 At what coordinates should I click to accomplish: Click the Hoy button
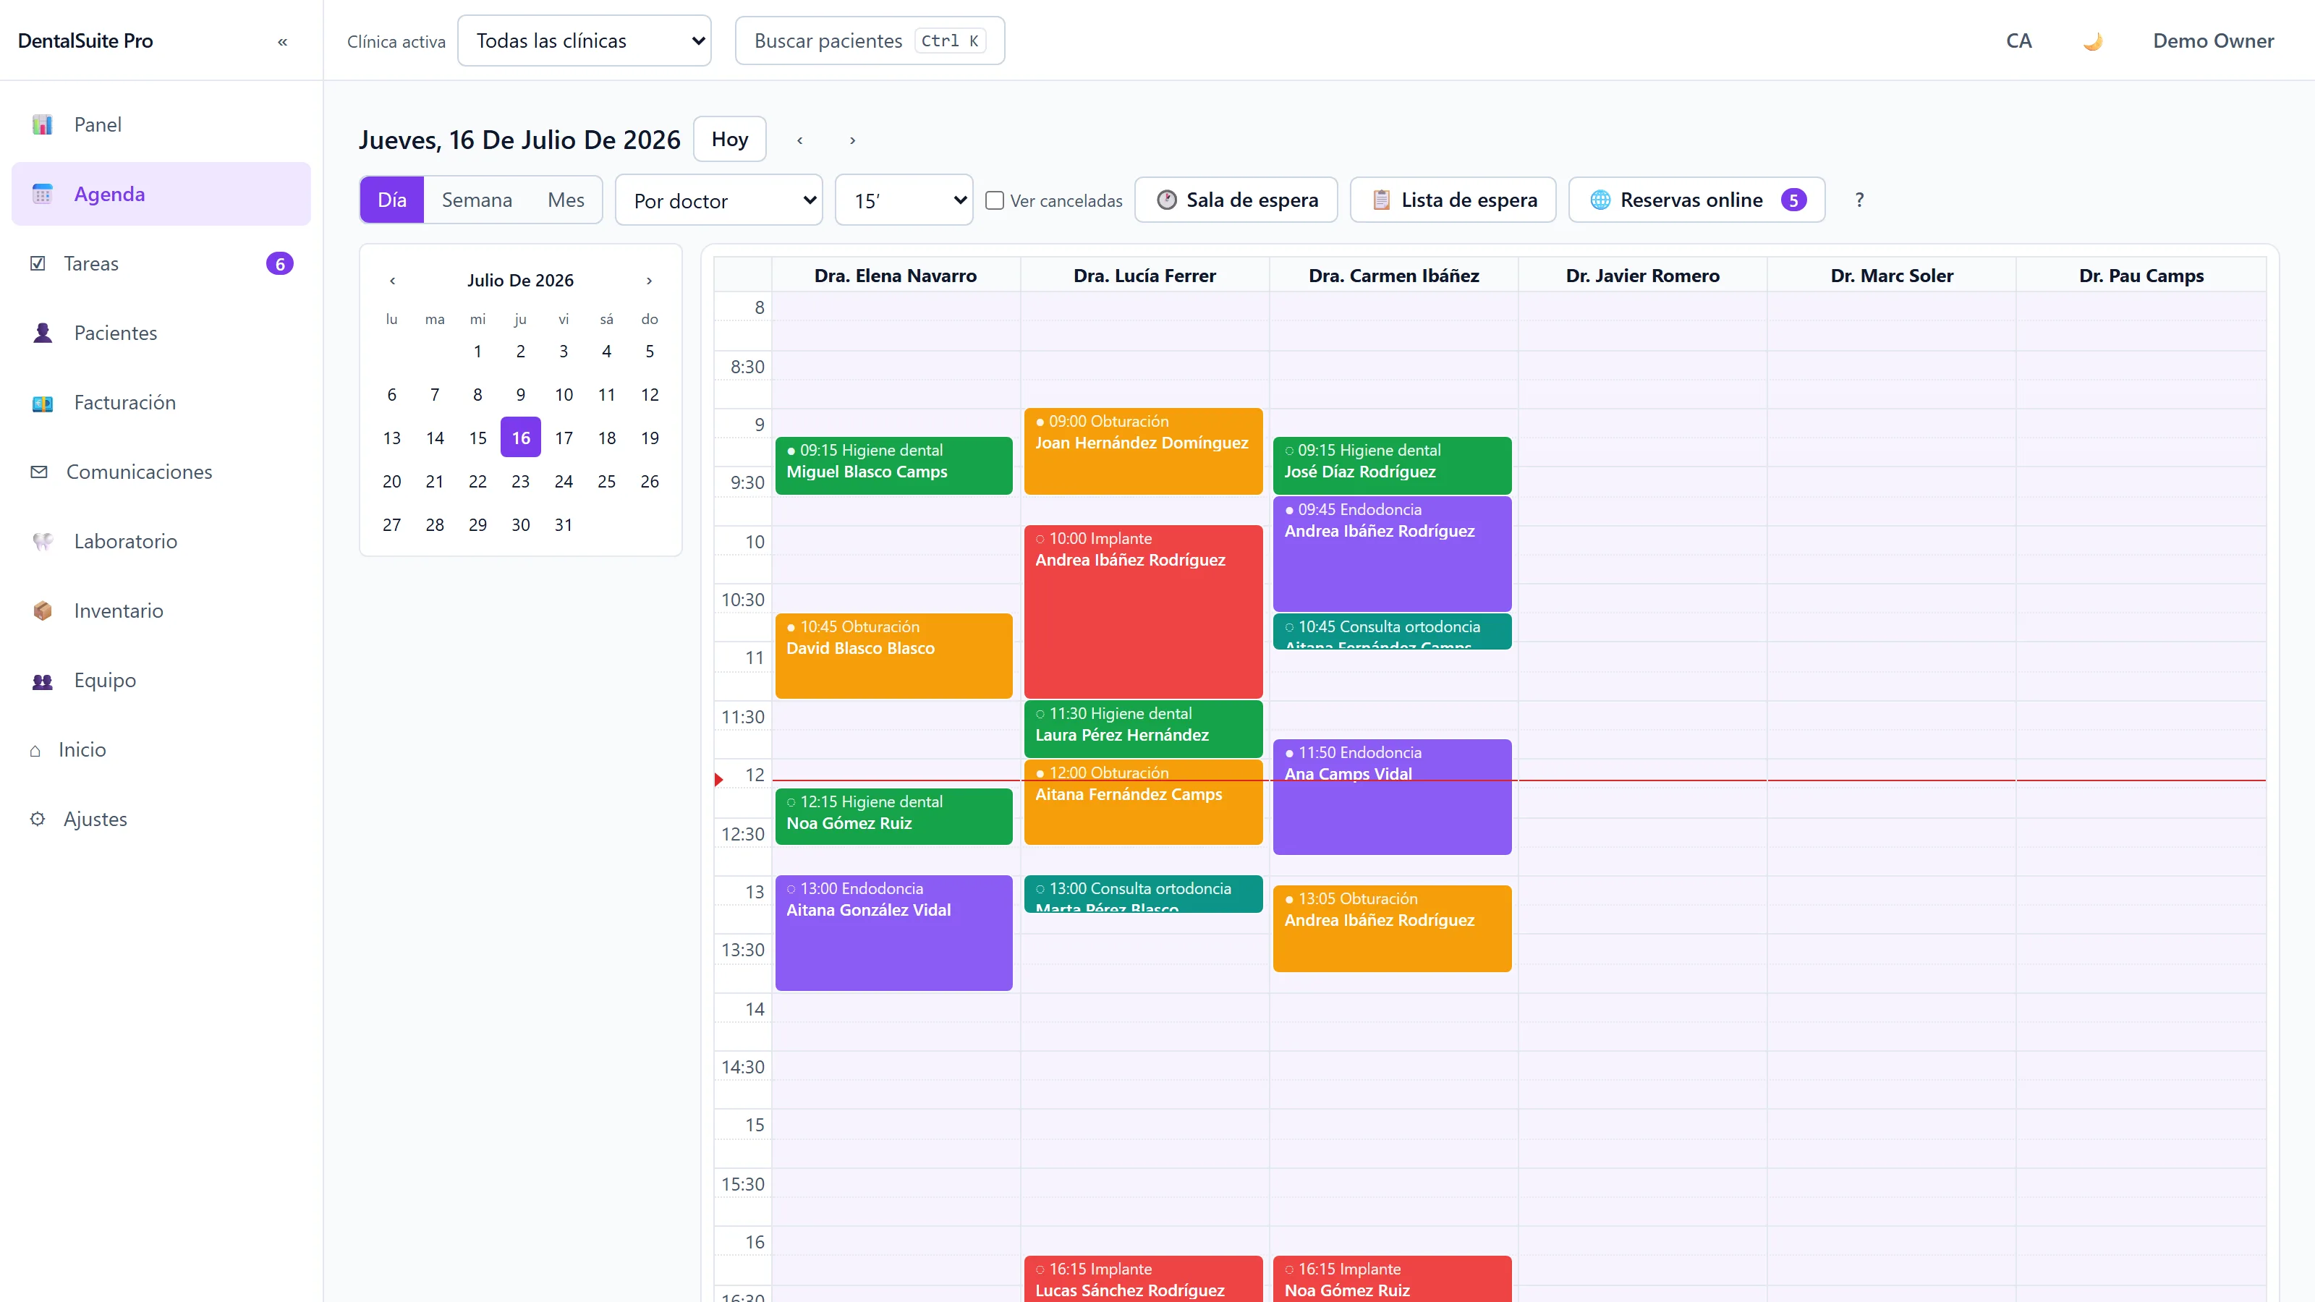coord(730,140)
